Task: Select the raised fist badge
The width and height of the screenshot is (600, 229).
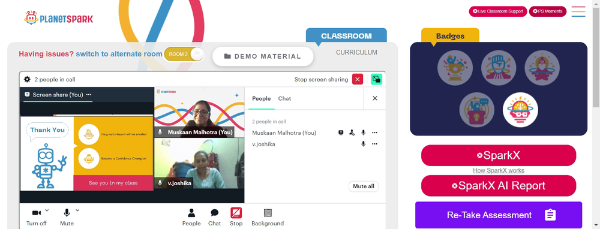Action: tap(499, 68)
